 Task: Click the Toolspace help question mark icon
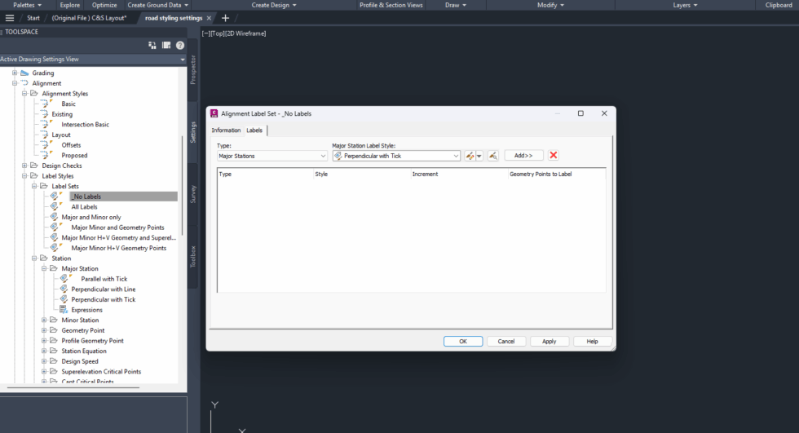click(x=180, y=46)
